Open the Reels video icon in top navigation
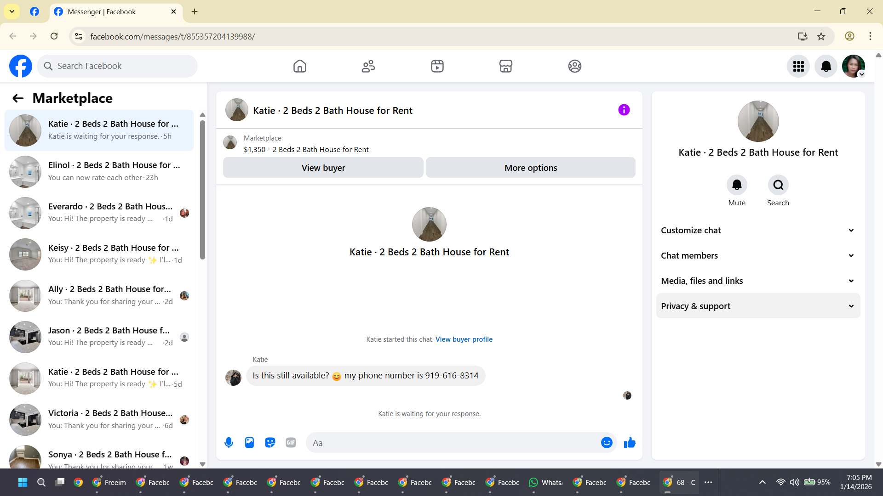Image resolution: width=883 pixels, height=496 pixels. click(437, 66)
